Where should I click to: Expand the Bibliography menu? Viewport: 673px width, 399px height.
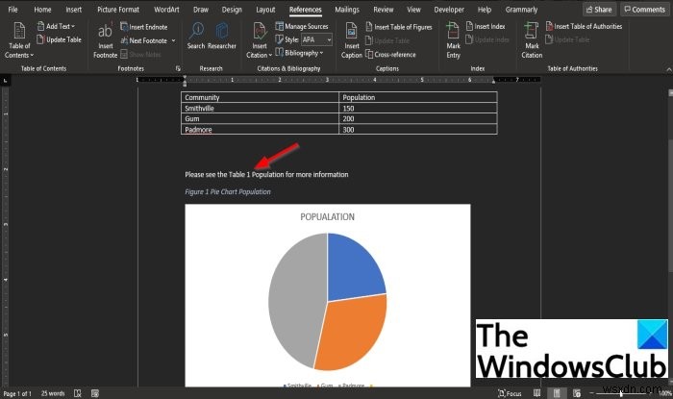[x=299, y=53]
